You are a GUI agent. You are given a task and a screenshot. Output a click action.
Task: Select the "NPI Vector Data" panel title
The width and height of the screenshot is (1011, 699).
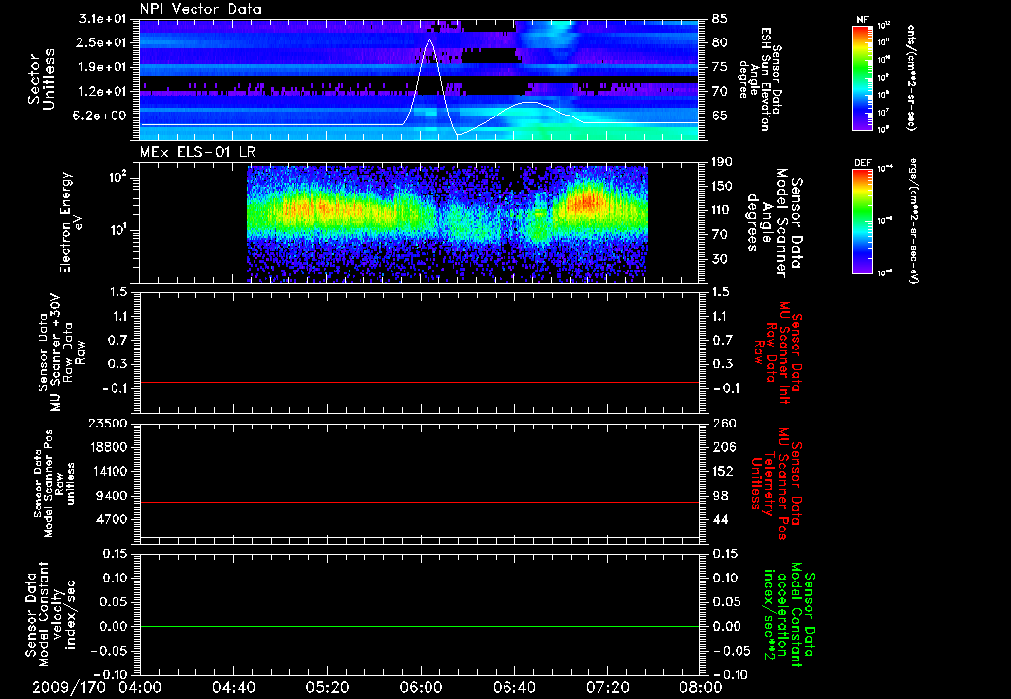pyautogui.click(x=200, y=9)
